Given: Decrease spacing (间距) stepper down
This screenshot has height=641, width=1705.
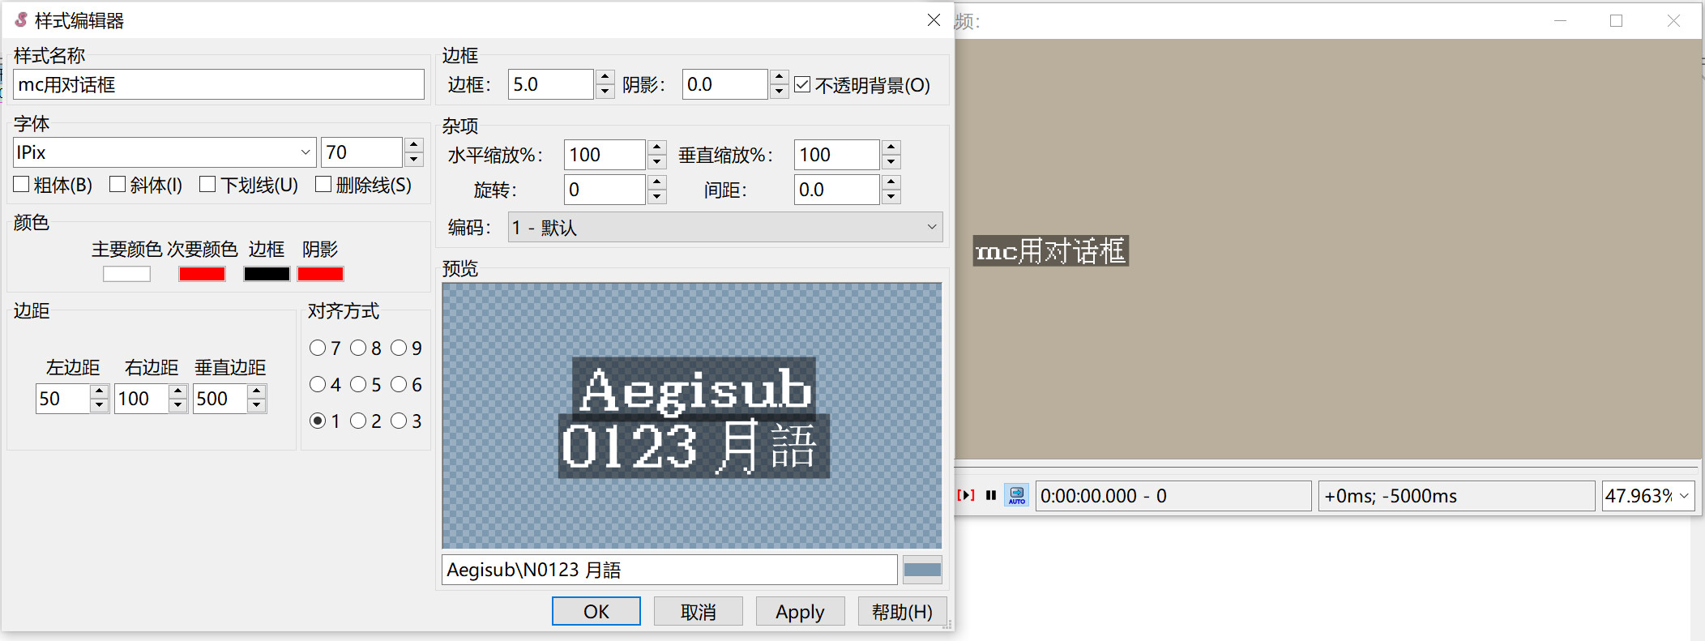Looking at the screenshot, I should point(891,197).
